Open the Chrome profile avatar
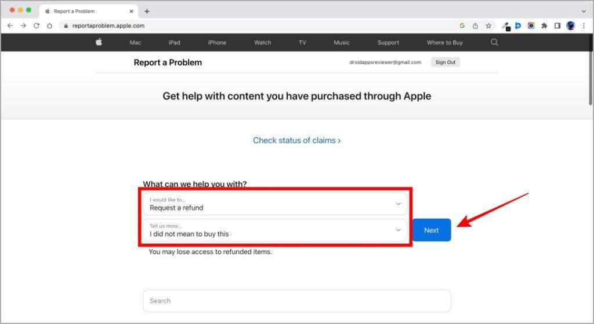Viewport: 594px width, 324px height. (571, 25)
